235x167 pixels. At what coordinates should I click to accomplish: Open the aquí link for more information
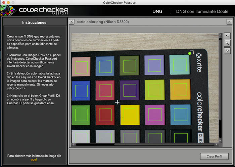34,160
